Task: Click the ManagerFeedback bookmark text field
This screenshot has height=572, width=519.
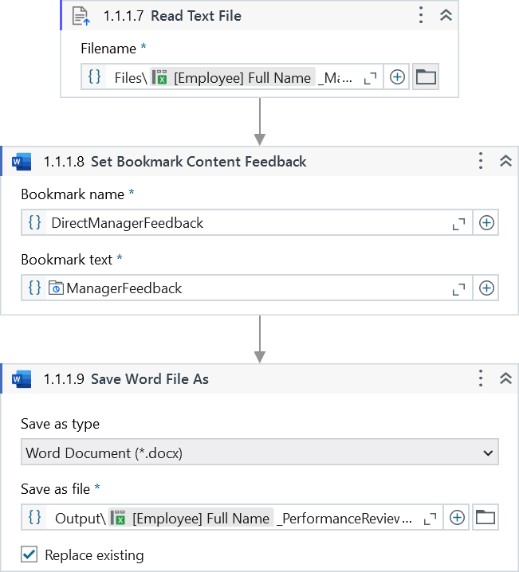Action: pos(239,288)
